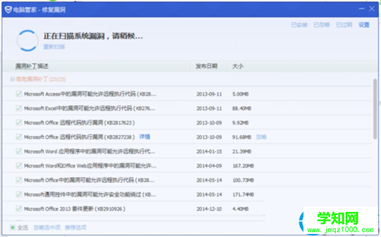Select Microsoft Word和Office Web应用程序 row text
Viewport: 381px width, 237px height.
90,166
